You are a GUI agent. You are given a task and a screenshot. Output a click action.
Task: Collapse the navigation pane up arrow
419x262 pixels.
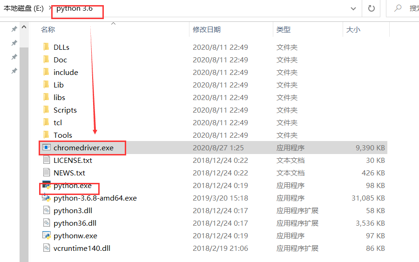click(24, 27)
